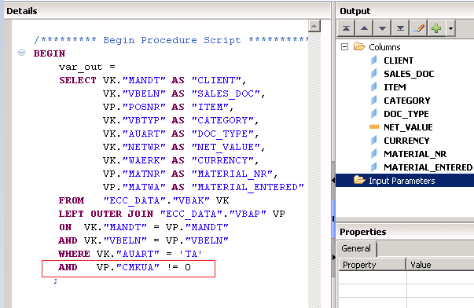Image resolution: width=474 pixels, height=308 pixels.
Task: Click the "MATERIAL_ENTERED" alias in script
Action: (x=248, y=187)
